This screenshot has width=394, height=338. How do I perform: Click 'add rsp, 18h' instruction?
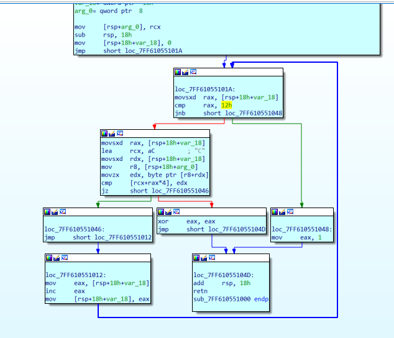click(x=222, y=283)
